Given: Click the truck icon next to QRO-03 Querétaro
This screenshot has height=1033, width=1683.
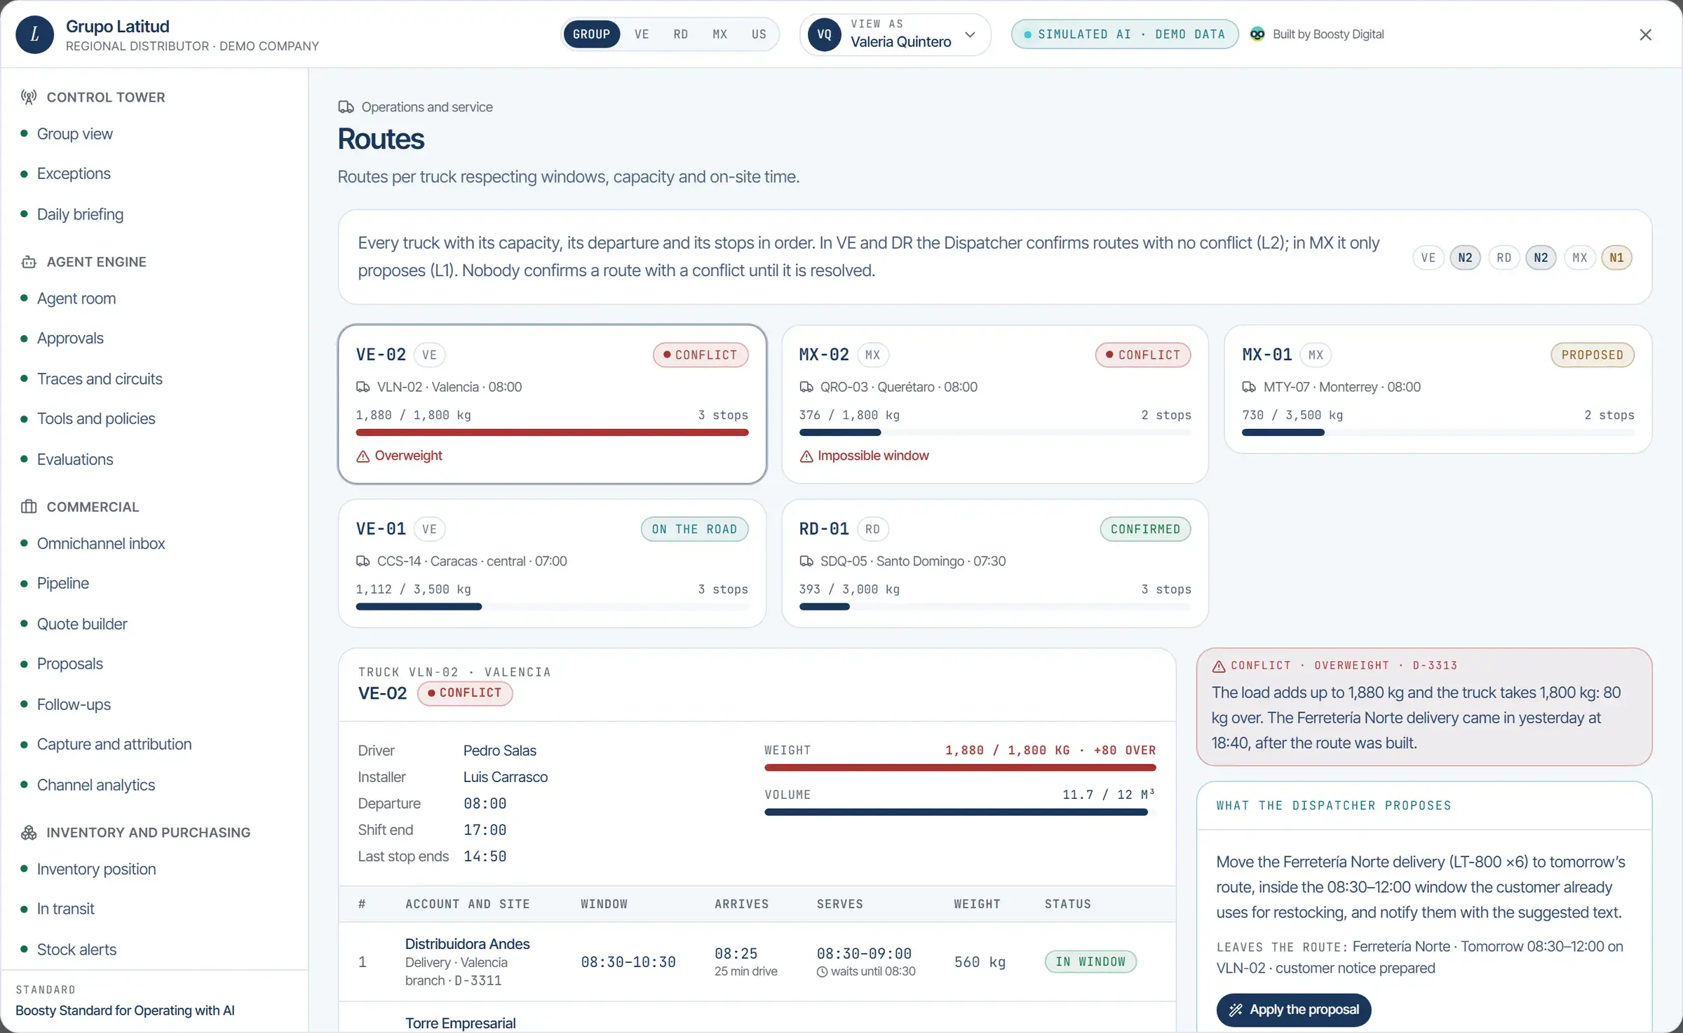Looking at the screenshot, I should coord(806,387).
